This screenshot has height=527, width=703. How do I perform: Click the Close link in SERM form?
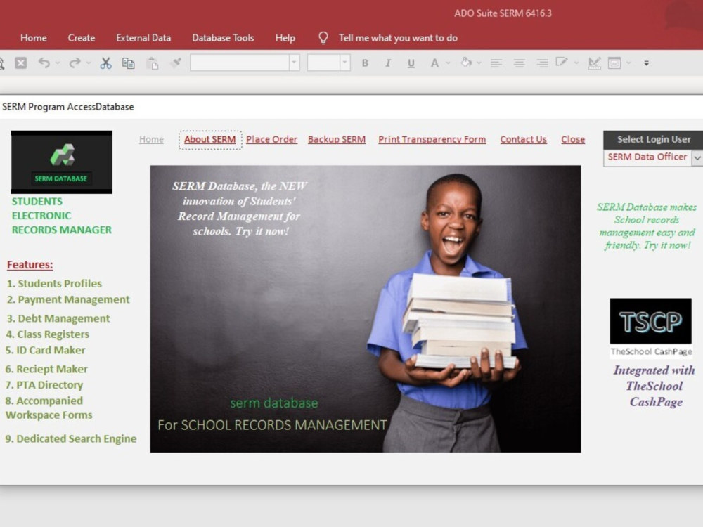(573, 139)
